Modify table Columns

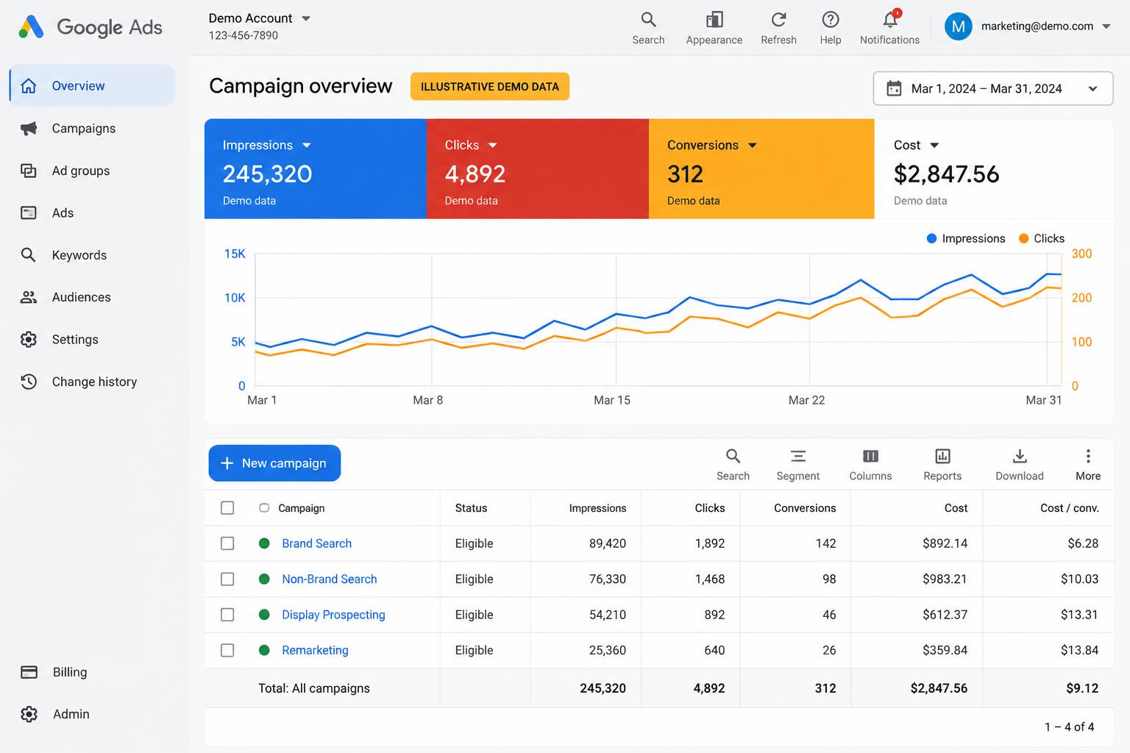pos(870,465)
